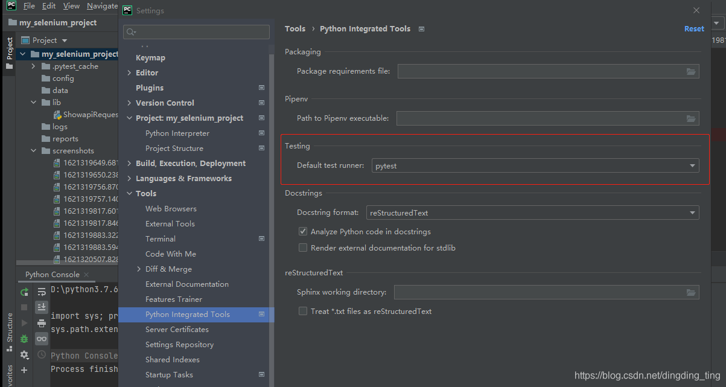The width and height of the screenshot is (726, 387).
Task: Expand the Editor settings group
Action: 129,72
